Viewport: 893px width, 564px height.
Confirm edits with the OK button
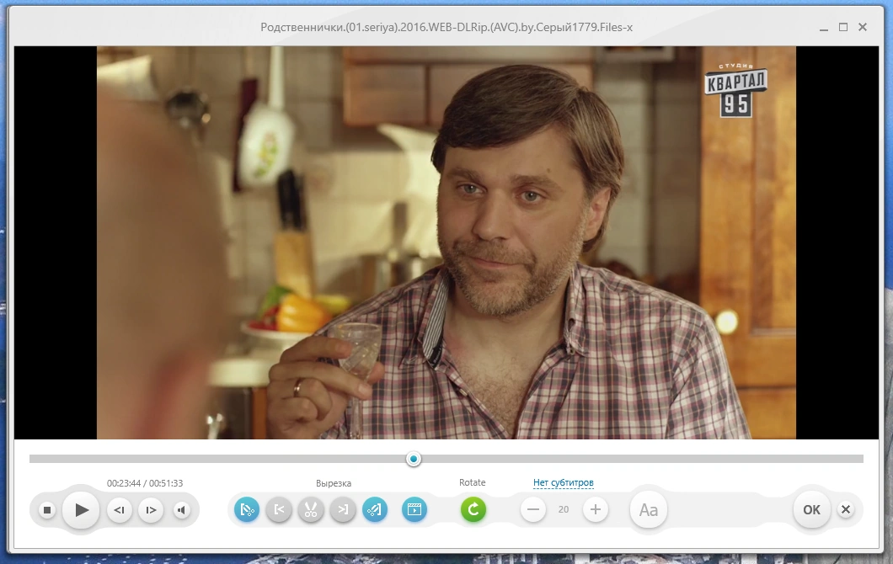click(x=811, y=510)
